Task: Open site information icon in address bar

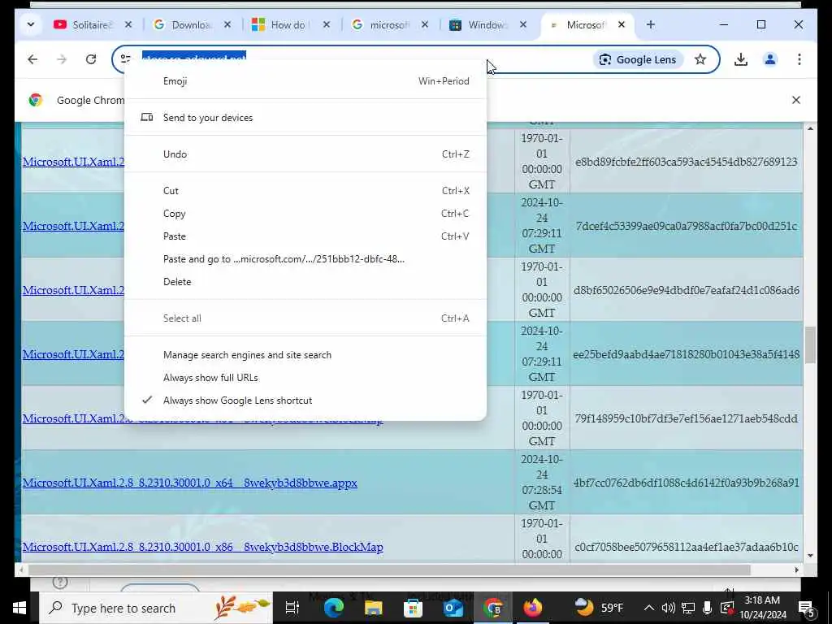Action: 126,58
